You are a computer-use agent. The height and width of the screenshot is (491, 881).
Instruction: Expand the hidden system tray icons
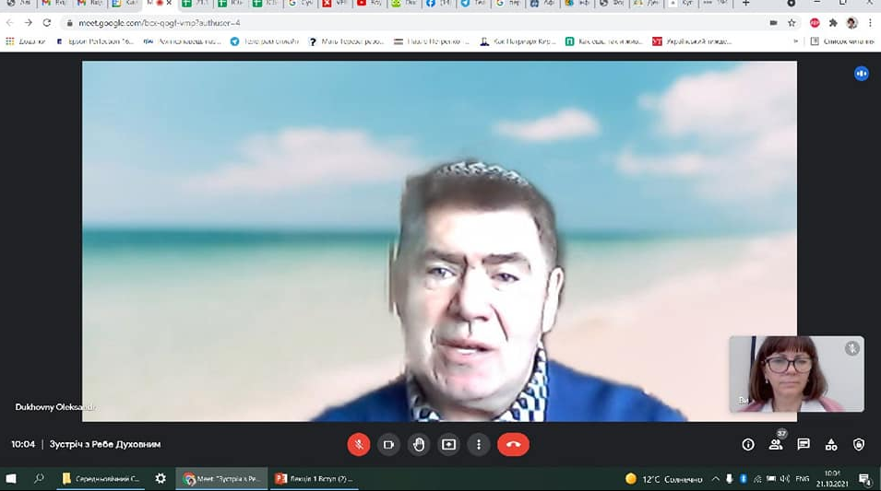click(x=716, y=479)
